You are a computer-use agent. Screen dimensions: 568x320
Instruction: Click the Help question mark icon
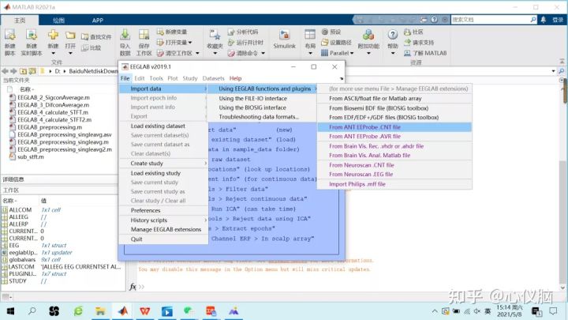click(393, 35)
